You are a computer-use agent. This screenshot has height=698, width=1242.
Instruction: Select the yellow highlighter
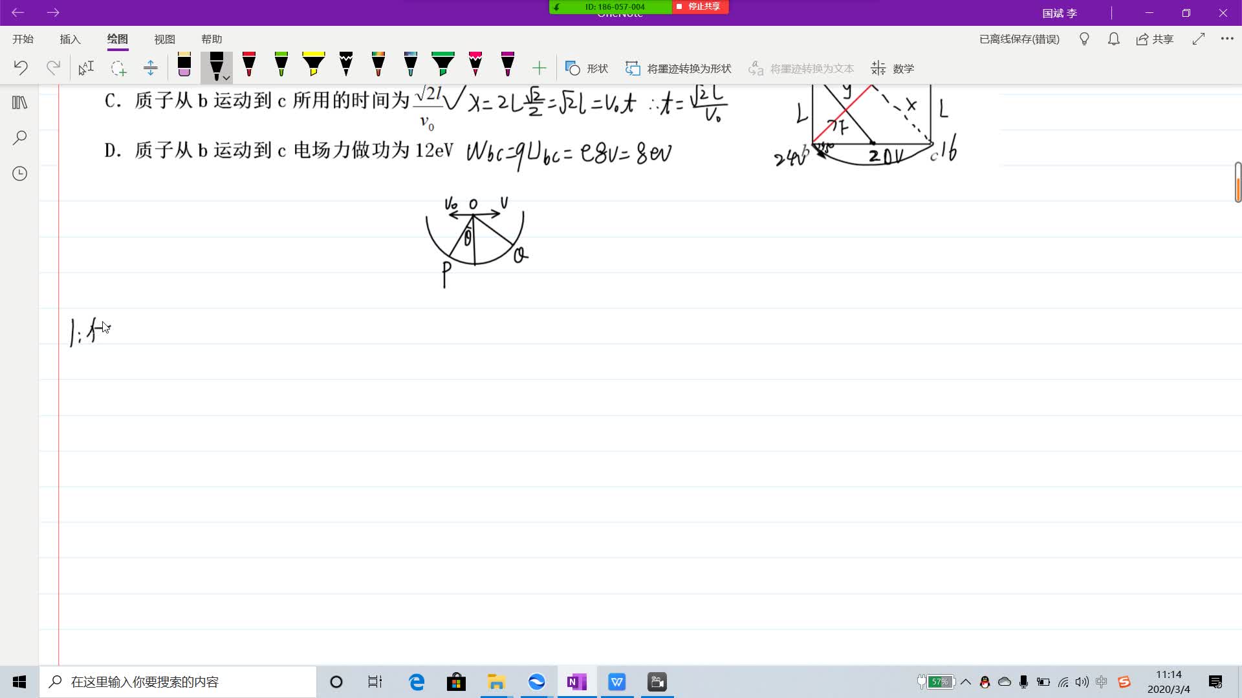click(x=314, y=65)
